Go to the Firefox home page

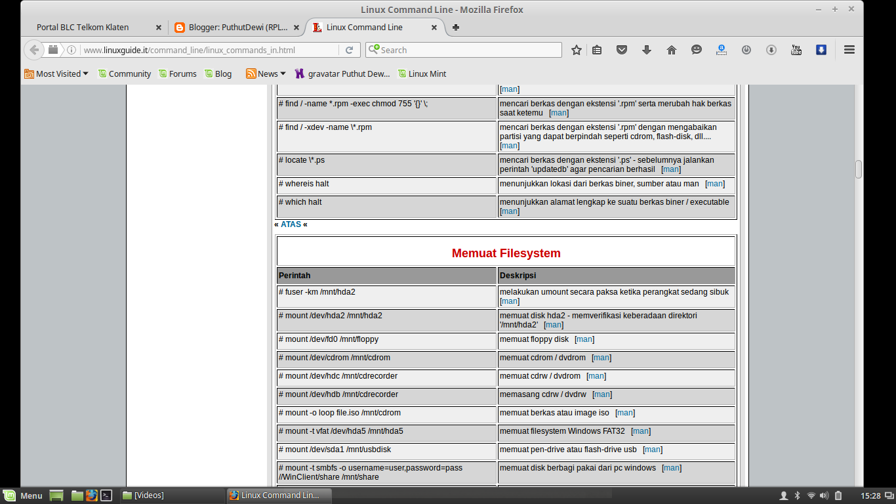point(672,50)
